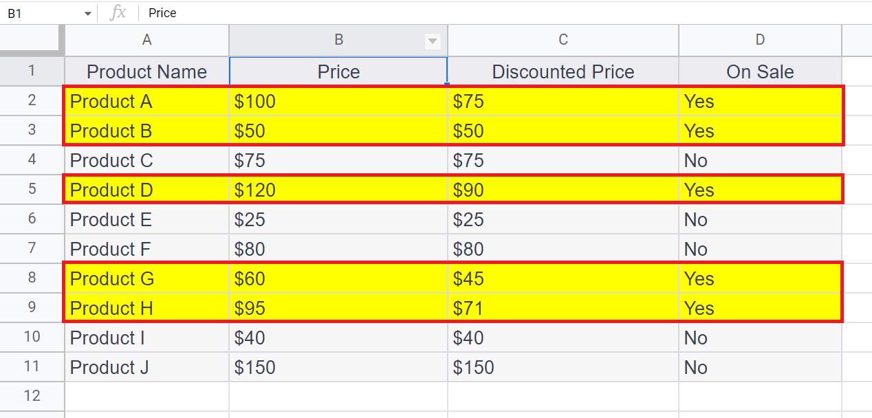Click the fx formula icon
The height and width of the screenshot is (418, 872).
118,13
